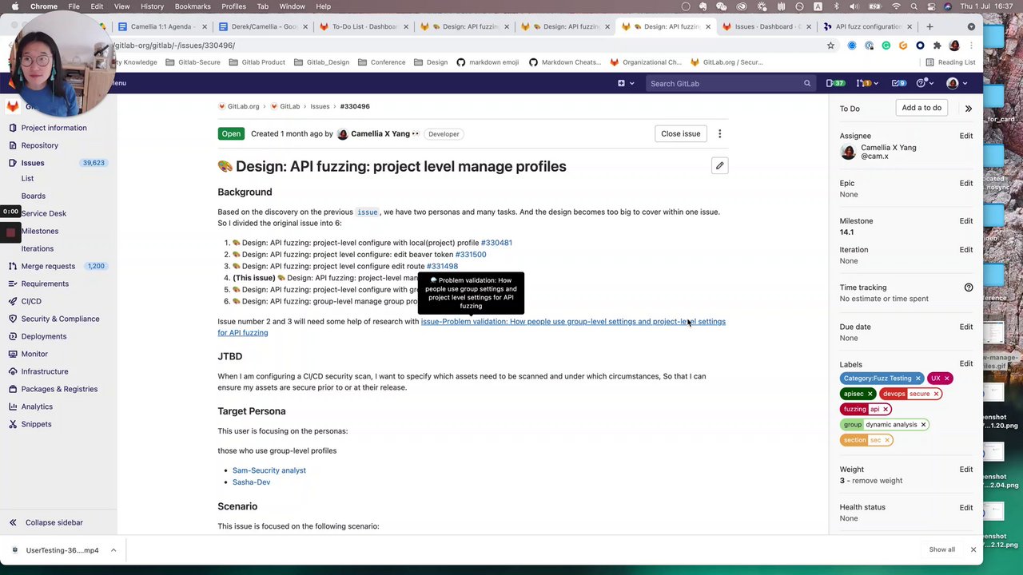1023x575 pixels.
Task: Open Milestones under Issues
Action: 40,231
